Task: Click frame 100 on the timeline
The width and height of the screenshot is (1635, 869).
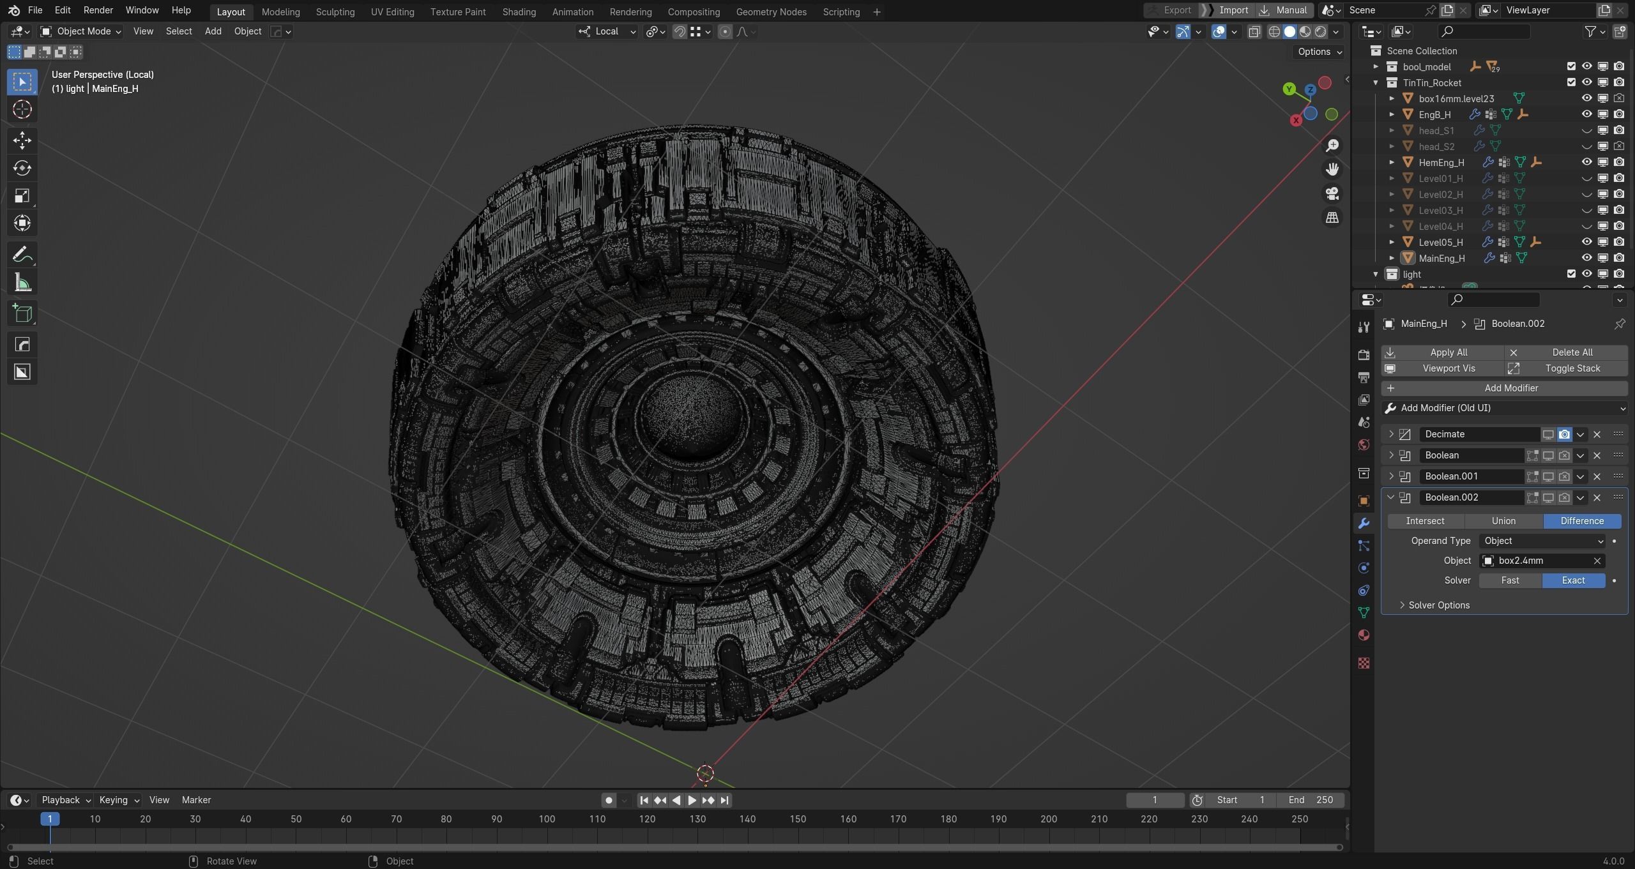Action: (x=547, y=819)
